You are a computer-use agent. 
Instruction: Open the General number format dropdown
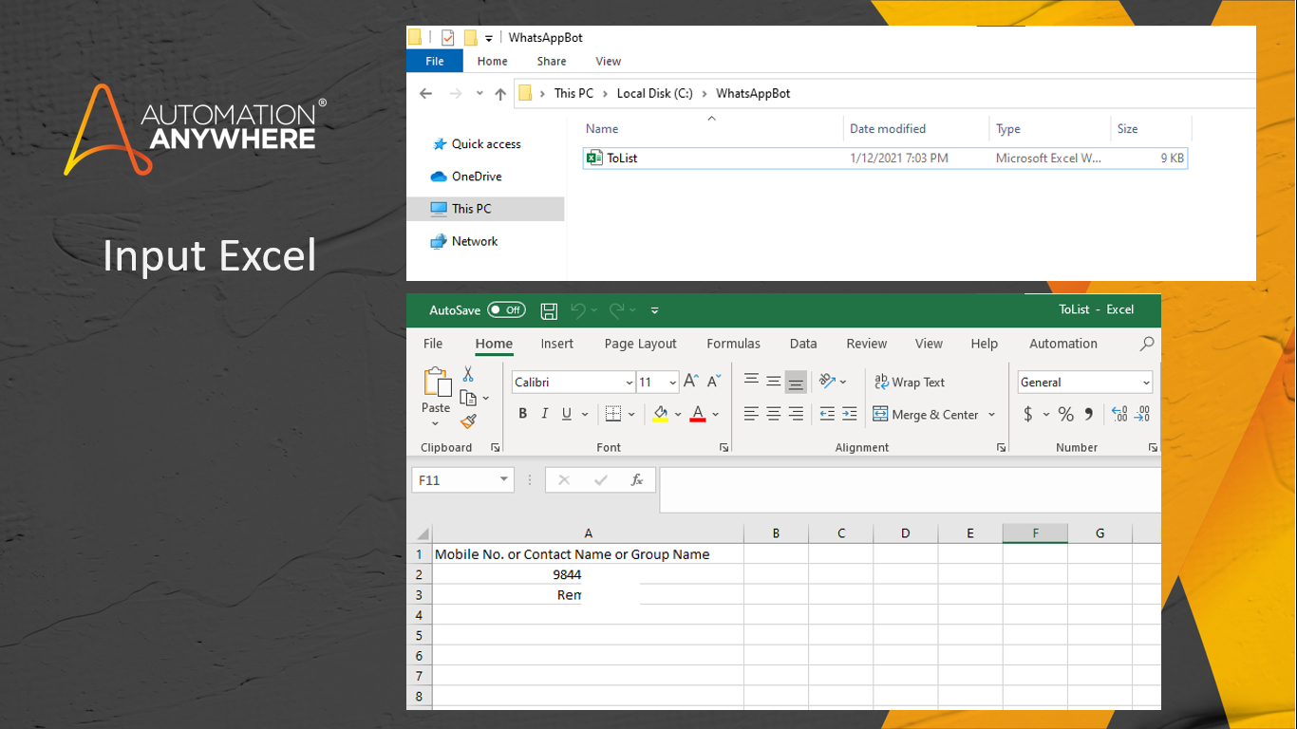(x=1146, y=383)
